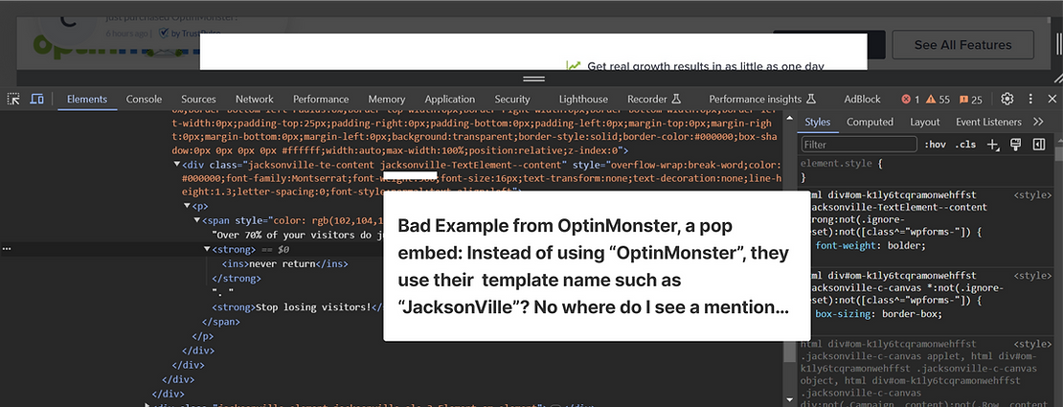Open the Sources tab

(x=198, y=99)
